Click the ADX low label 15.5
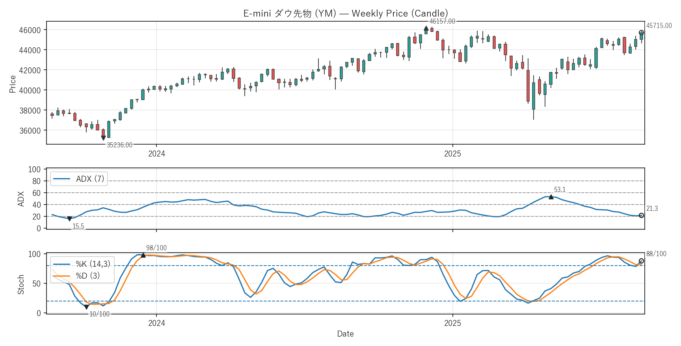681x346 pixels. tap(78, 226)
